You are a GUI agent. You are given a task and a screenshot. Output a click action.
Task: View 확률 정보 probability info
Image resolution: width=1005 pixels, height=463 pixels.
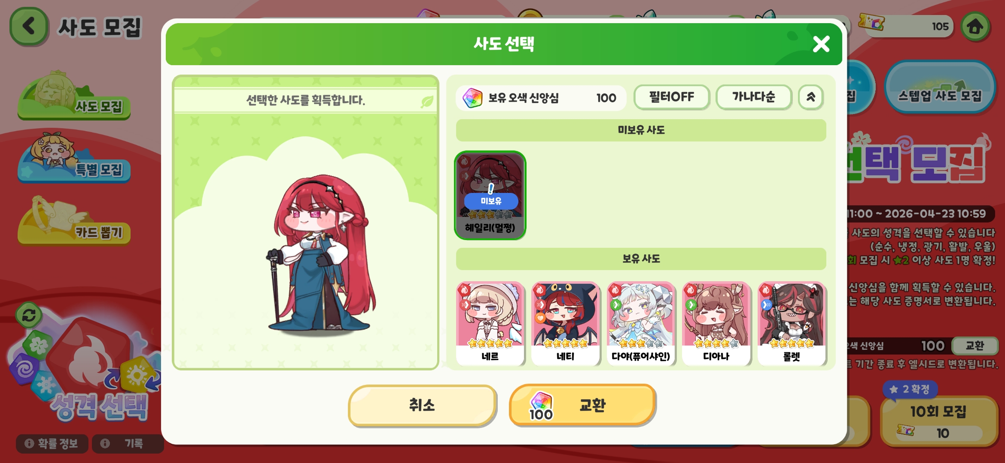point(52,443)
